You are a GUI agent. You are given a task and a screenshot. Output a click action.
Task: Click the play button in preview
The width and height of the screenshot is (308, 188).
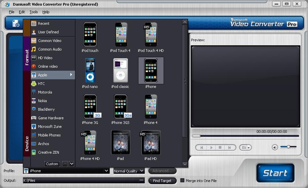[212, 148]
